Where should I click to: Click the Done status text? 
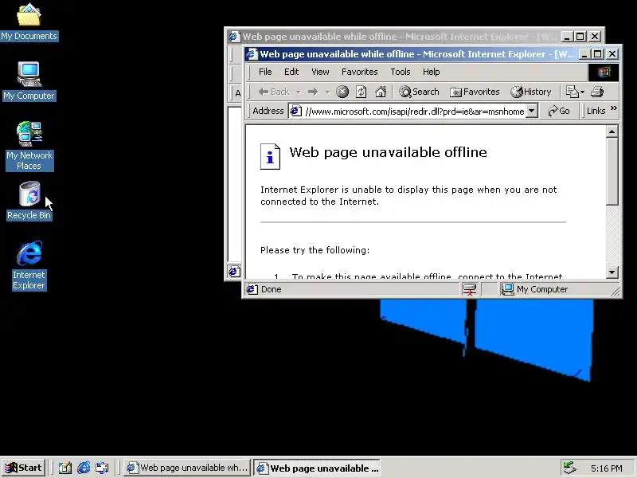tap(272, 289)
